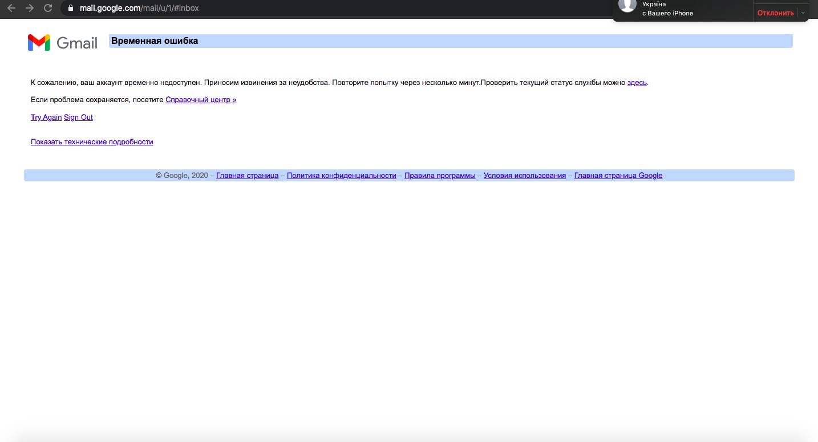Check service status via здесь link

(637, 83)
